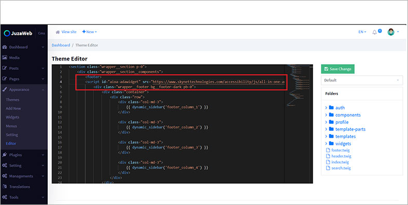
Task: Click the Media image icon
Action: click(x=5, y=57)
